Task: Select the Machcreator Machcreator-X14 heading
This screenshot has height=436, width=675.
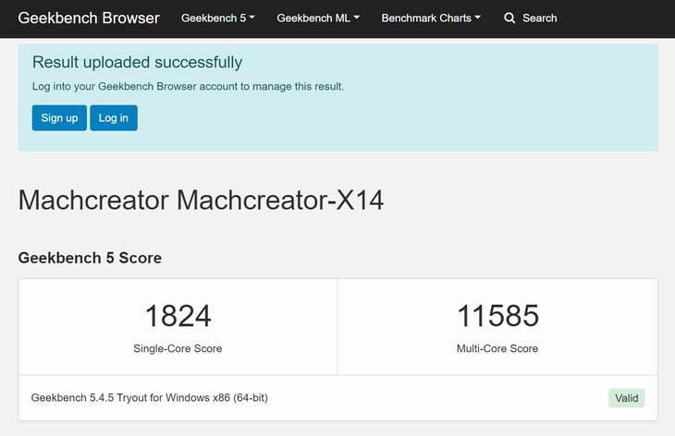Action: click(x=201, y=200)
